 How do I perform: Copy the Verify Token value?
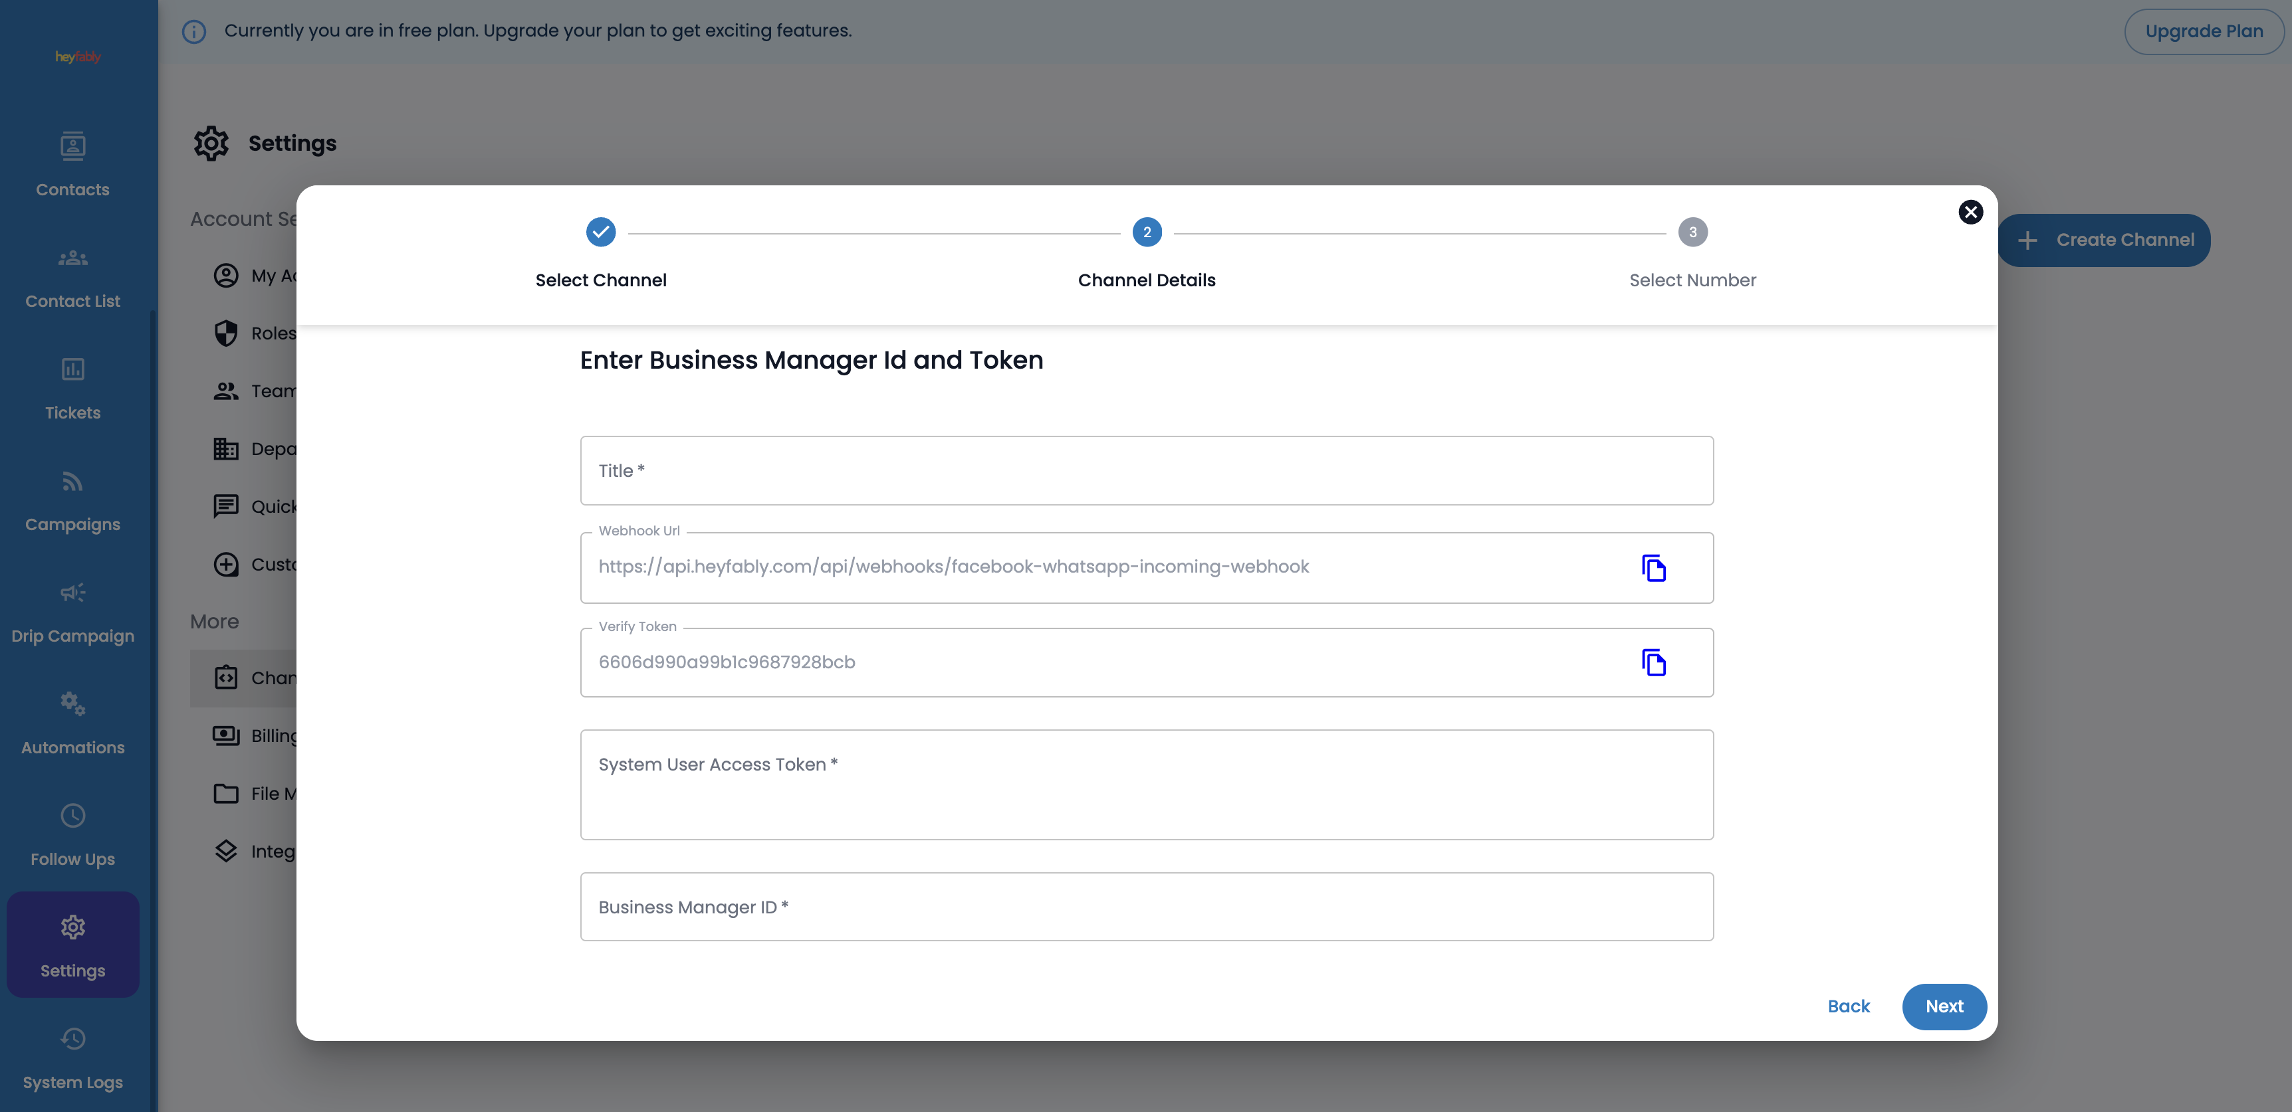pos(1653,662)
